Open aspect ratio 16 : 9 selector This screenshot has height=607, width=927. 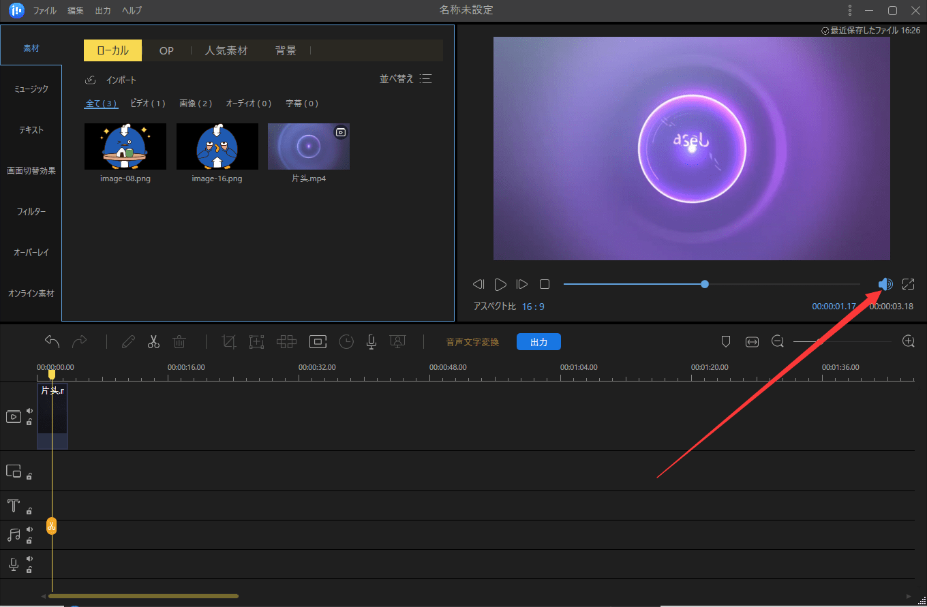click(x=533, y=307)
